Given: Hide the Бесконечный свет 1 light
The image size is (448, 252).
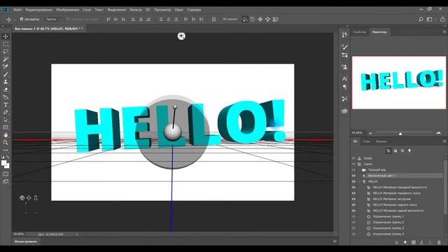Looking at the screenshot, I should point(353,176).
